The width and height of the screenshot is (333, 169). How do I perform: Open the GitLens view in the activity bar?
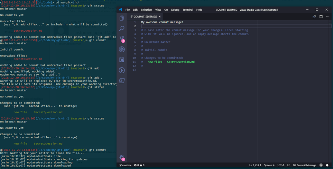(122, 70)
